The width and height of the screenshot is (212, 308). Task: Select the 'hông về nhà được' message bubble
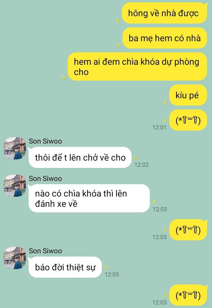(164, 13)
